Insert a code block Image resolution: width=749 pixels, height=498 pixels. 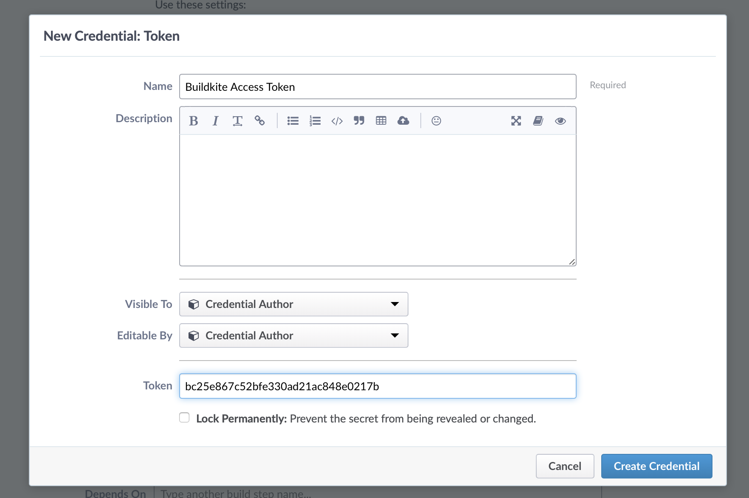[337, 121]
